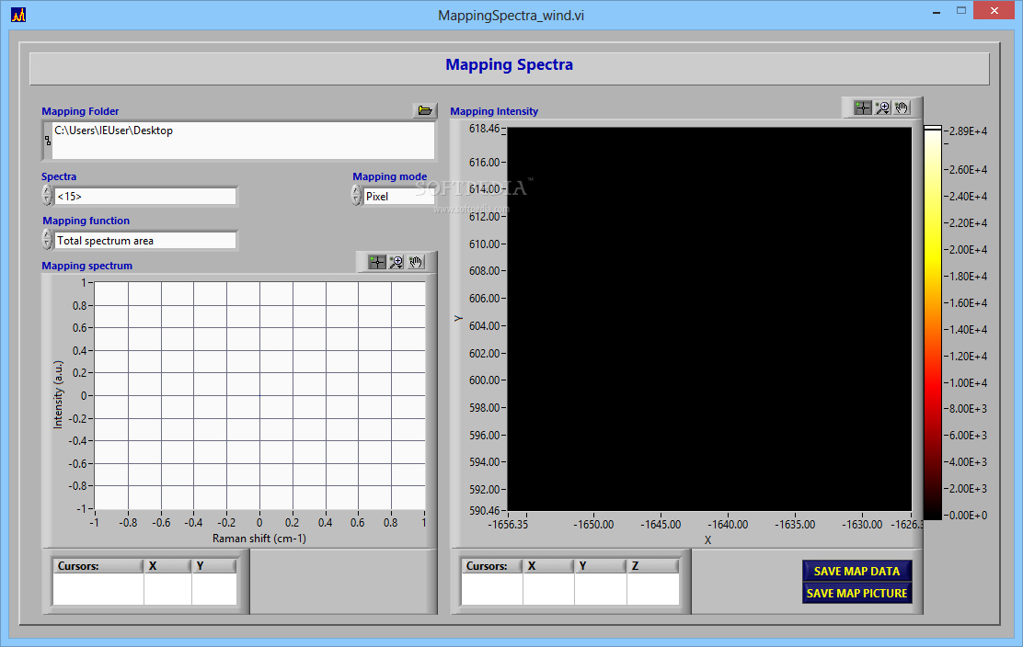Viewport: 1023px width, 647px height.
Task: Select zoom tool in Mapping Intensity palette
Action: pos(882,108)
